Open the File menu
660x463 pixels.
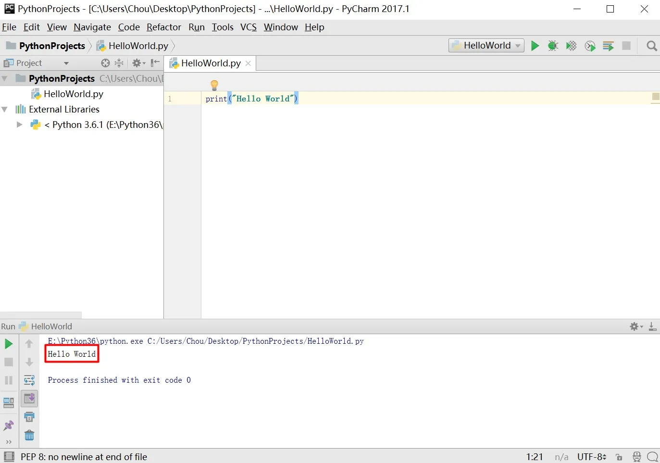(9, 27)
